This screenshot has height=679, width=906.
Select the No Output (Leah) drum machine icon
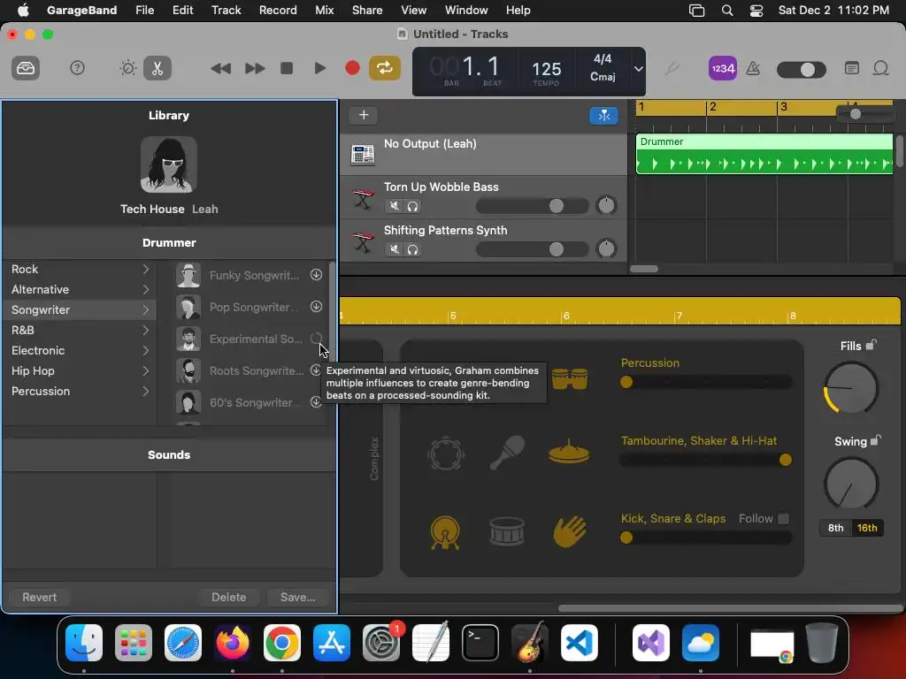coord(363,154)
